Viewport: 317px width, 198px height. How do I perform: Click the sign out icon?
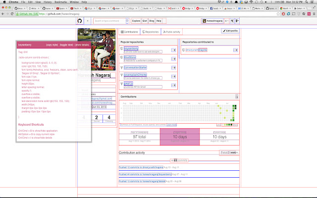[237, 21]
